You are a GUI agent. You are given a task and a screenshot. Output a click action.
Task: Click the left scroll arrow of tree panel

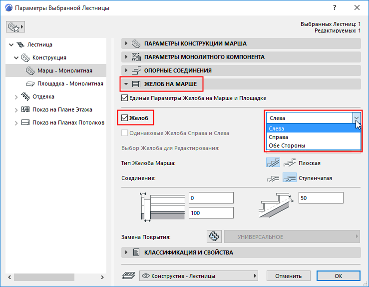[x=9, y=277]
